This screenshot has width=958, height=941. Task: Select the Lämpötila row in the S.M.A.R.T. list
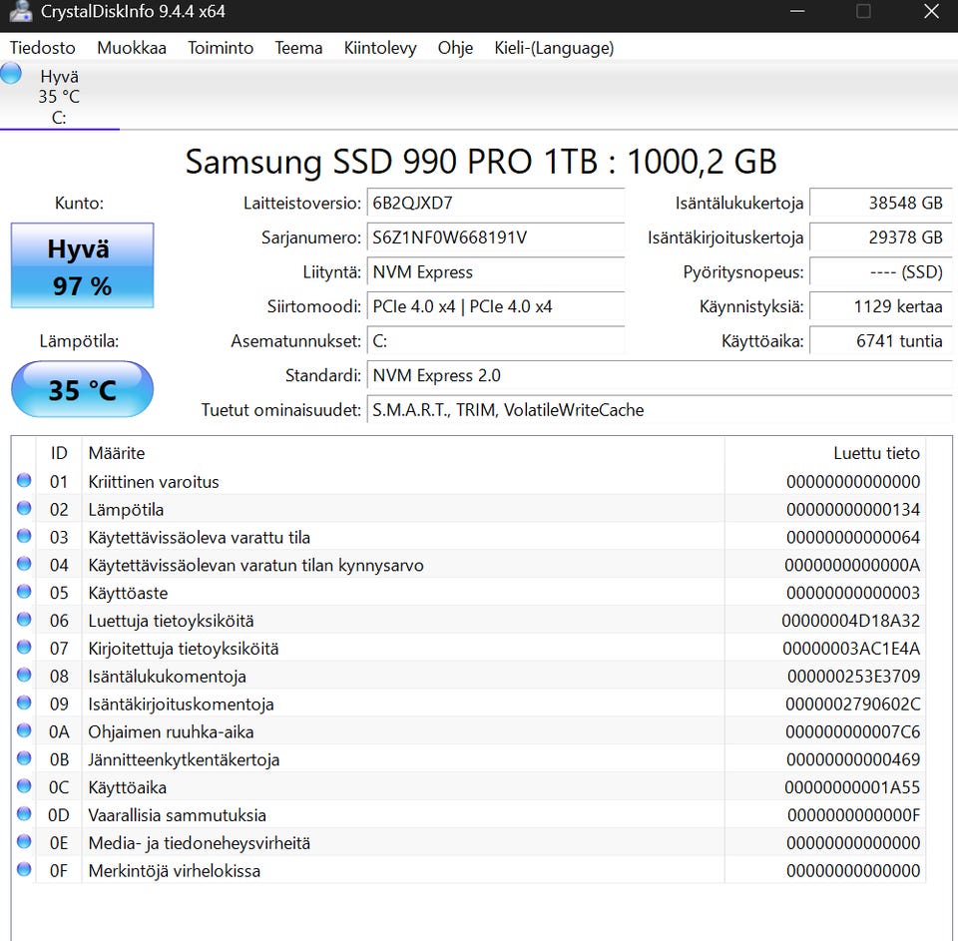point(399,510)
